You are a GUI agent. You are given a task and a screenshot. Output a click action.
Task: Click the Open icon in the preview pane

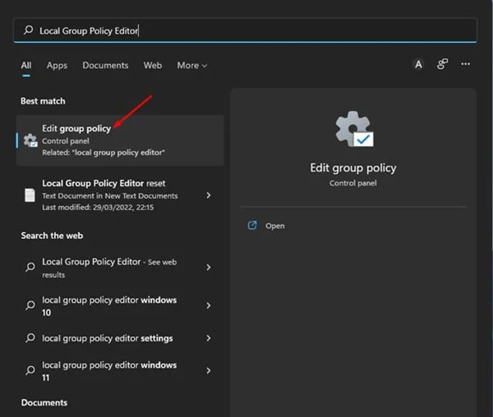pos(252,225)
